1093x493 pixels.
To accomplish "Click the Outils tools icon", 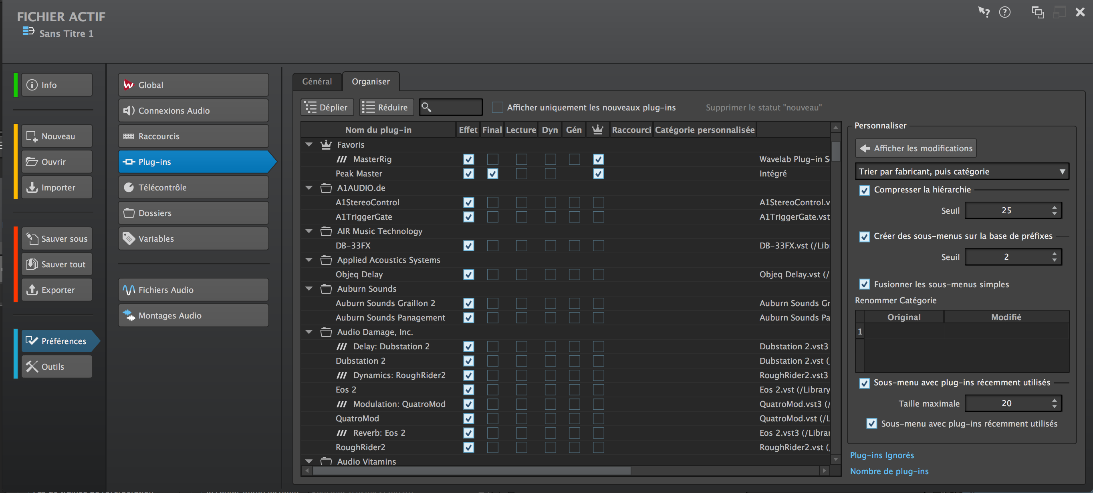I will click(32, 367).
